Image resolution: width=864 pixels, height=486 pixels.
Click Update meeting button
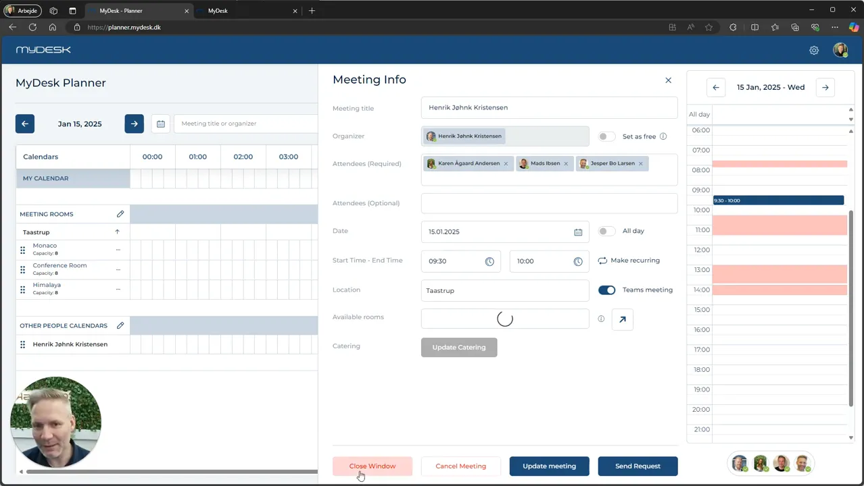coord(549,466)
